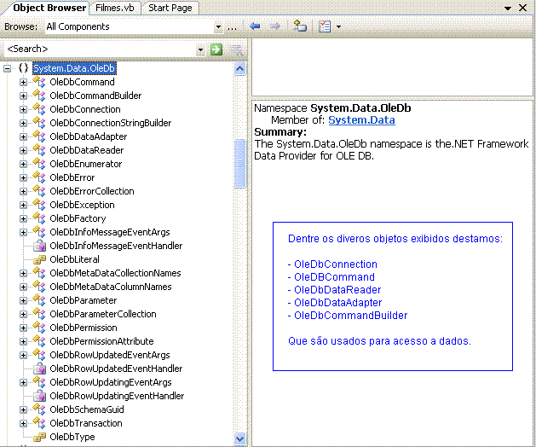The height and width of the screenshot is (447, 536).
Task: Expand the OleDbMetaDataCollectionNames node
Action: [x=23, y=274]
